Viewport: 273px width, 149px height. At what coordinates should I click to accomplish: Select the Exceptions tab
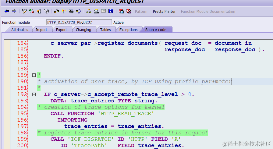pyautogui.click(x=128, y=30)
